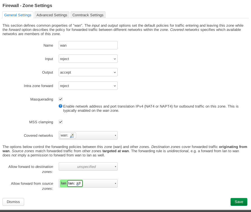Expand the source zones dropdown arrow
The width and height of the screenshot is (251, 212).
click(x=115, y=183)
